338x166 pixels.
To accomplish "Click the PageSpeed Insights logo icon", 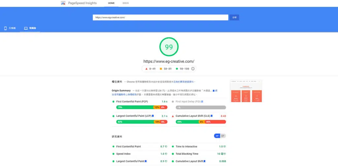I will click(63, 3).
